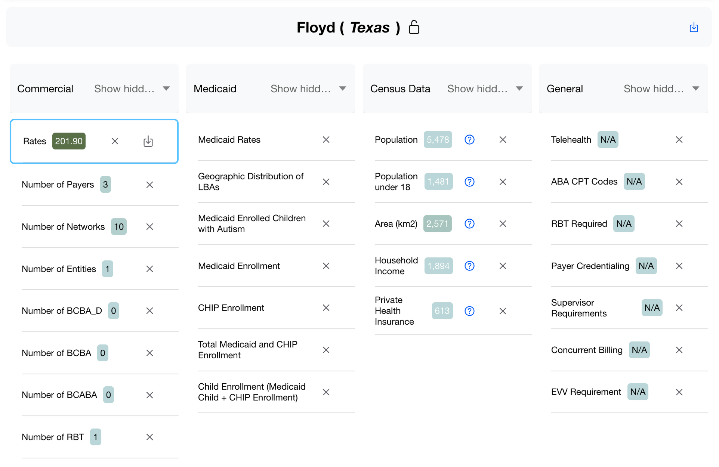719x467 pixels.
Task: Expand Census Data show hidden dropdown
Action: pyautogui.click(x=485, y=89)
